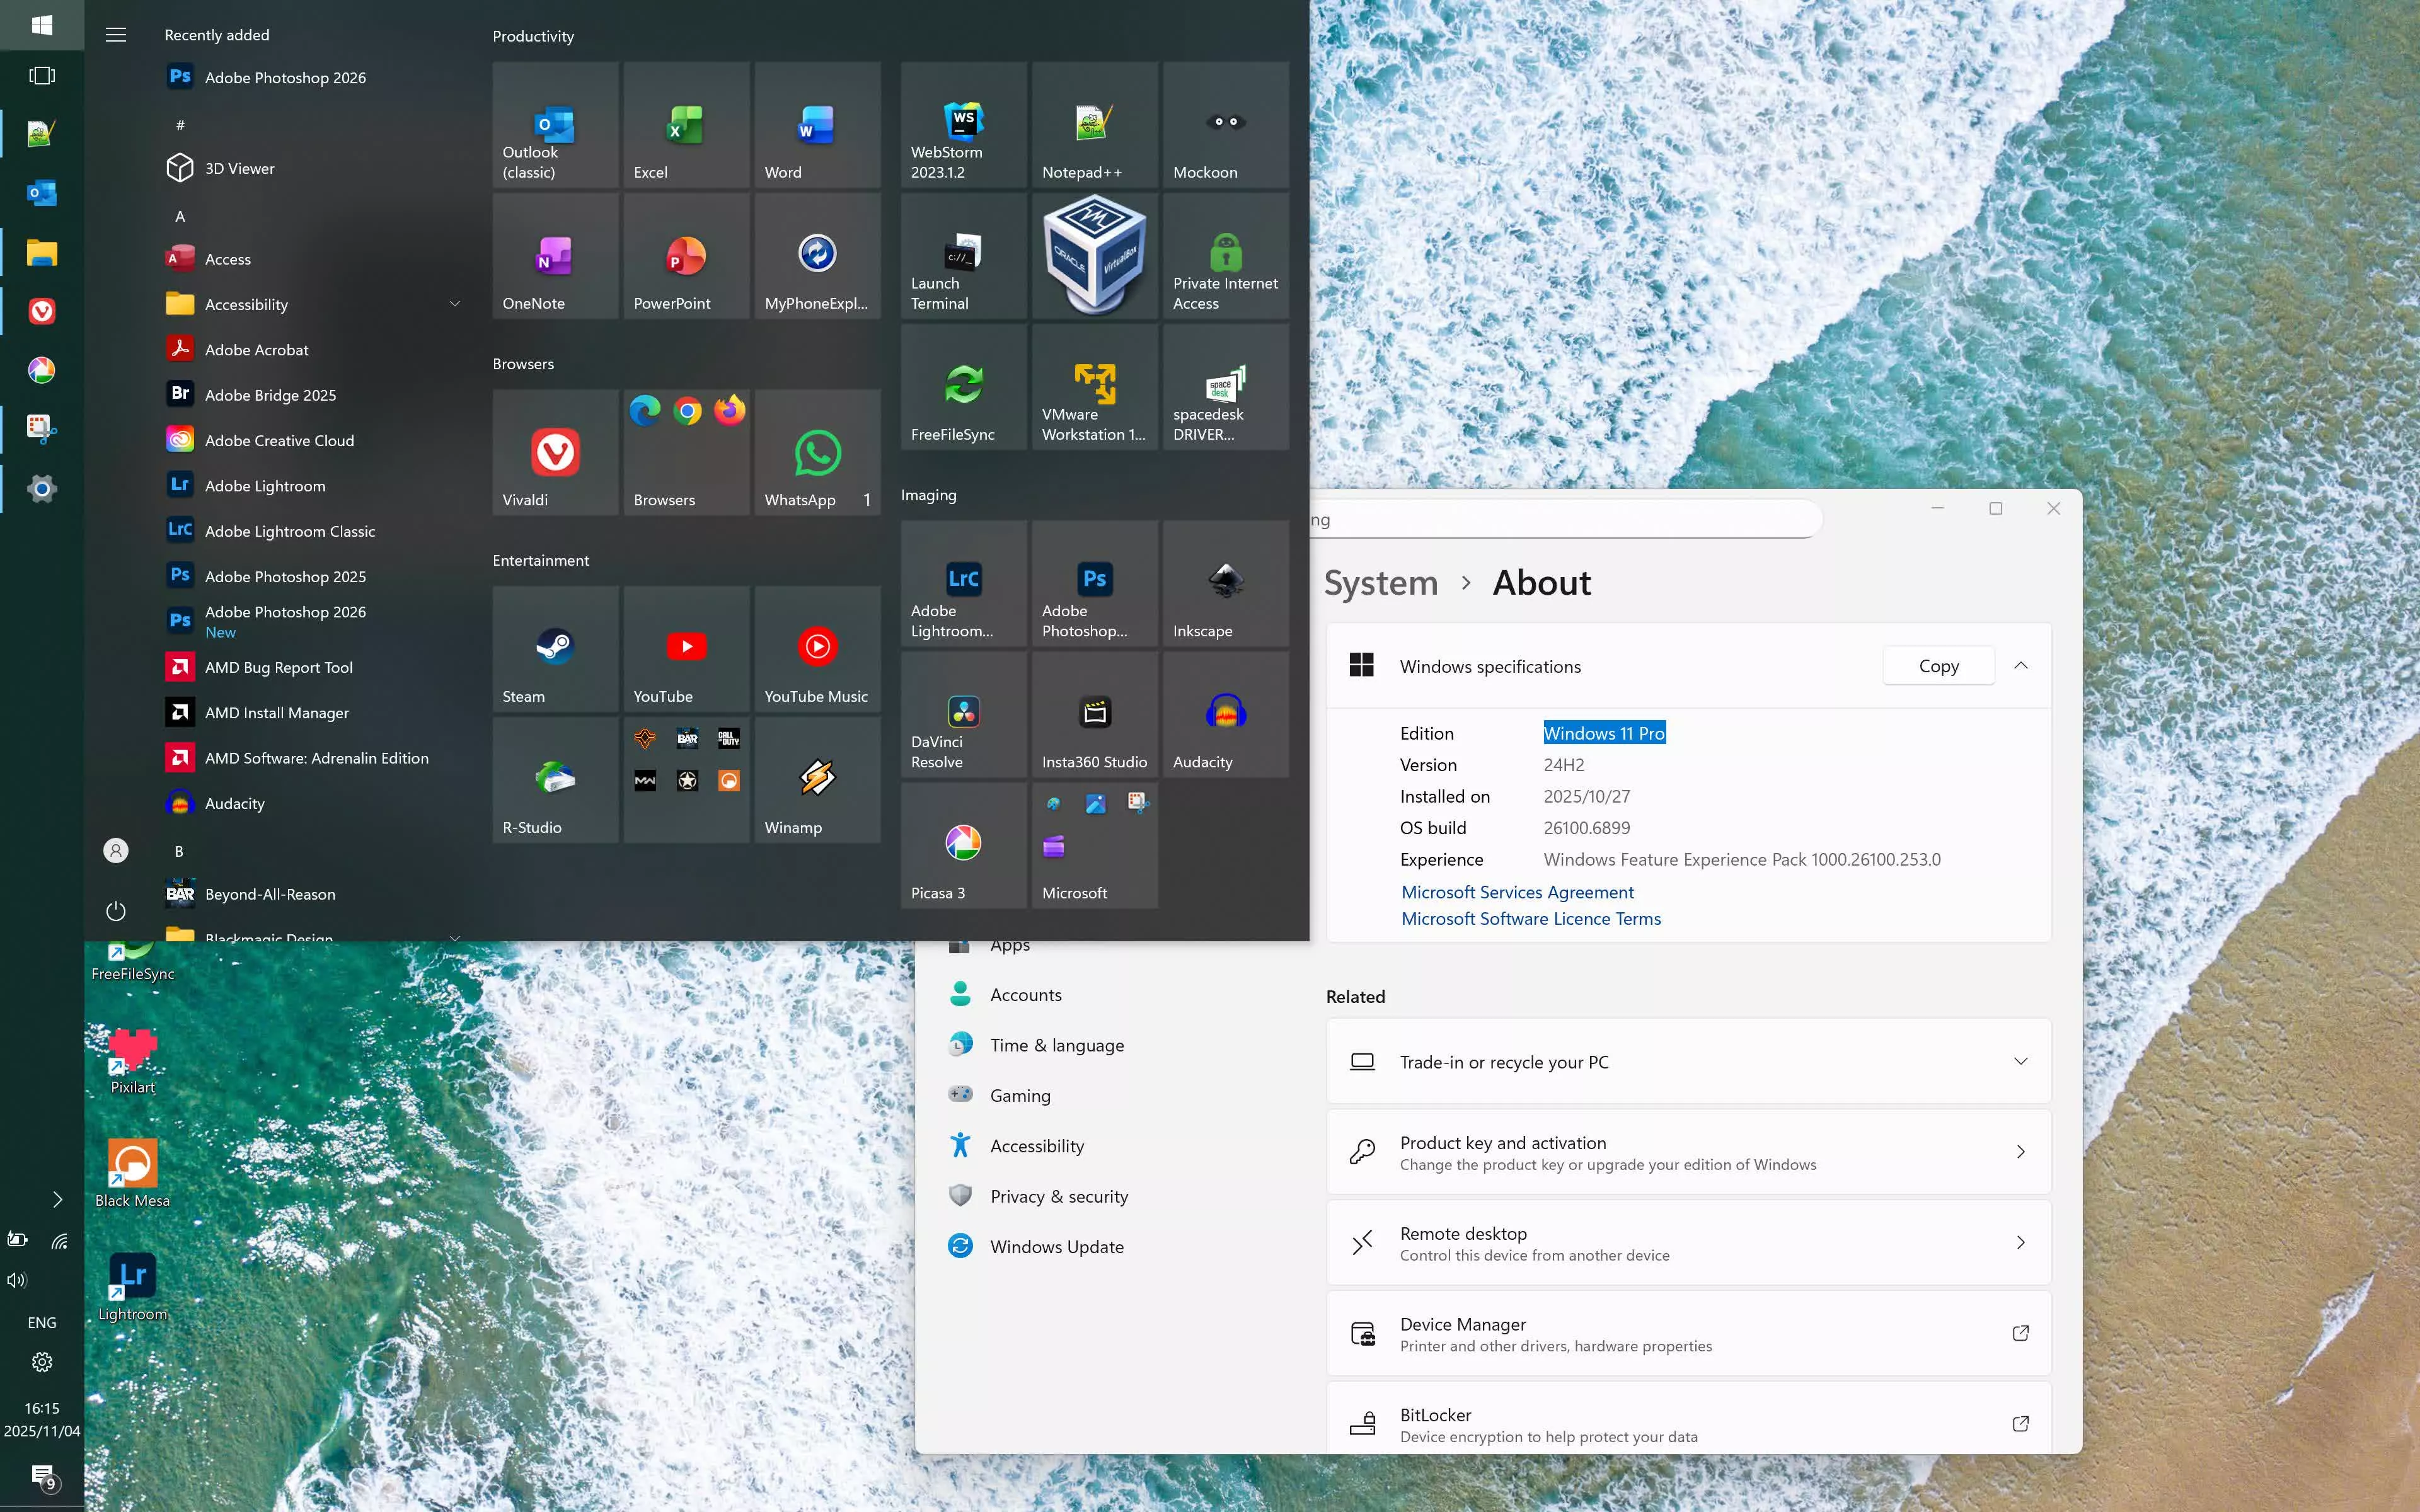Launch the Winamp tile
The height and width of the screenshot is (1512, 2420).
click(817, 780)
